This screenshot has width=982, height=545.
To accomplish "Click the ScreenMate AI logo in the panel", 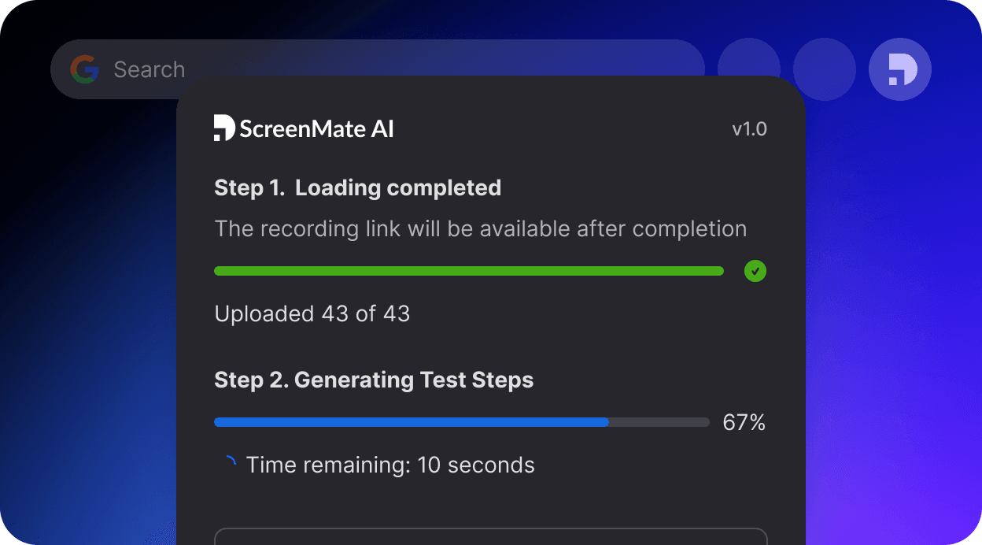I will [x=224, y=128].
